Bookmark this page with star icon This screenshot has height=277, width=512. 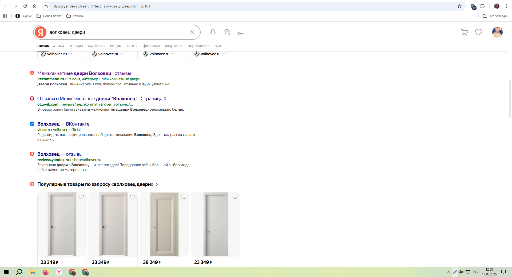(459, 6)
